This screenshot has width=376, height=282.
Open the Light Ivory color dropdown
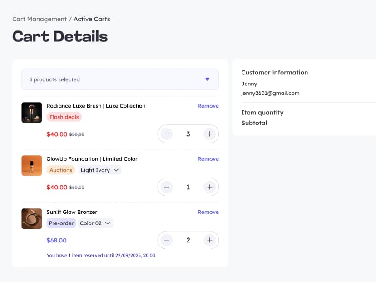99,170
